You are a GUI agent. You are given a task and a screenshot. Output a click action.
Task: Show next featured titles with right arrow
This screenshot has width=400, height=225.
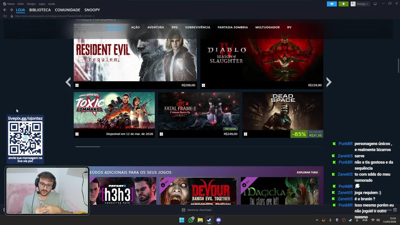329,82
